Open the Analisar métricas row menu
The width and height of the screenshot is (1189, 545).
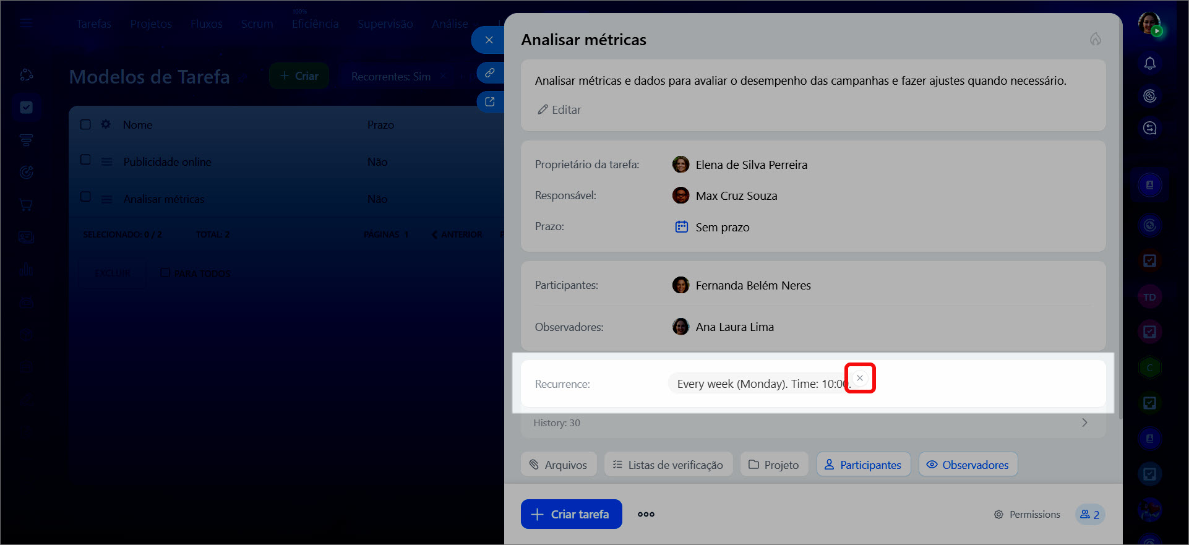(x=106, y=199)
